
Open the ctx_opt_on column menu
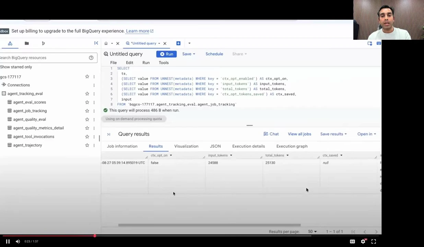(170, 155)
